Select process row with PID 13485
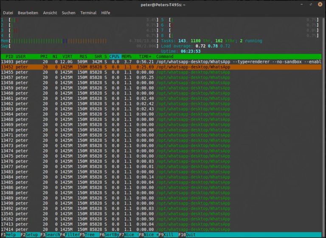 click(161, 182)
